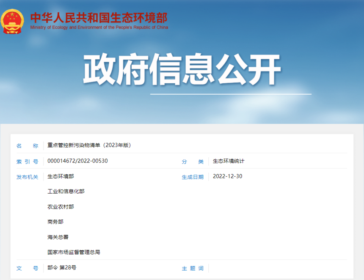Screen dimensions: 364x280
Task: Click 生态环境部 in the issuing agencies list
Action: click(61, 176)
